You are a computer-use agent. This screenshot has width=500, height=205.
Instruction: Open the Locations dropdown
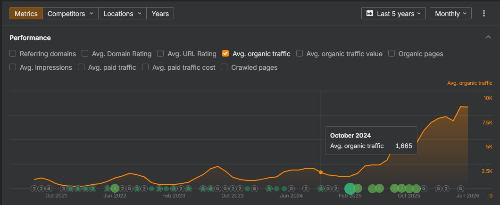tap(123, 13)
